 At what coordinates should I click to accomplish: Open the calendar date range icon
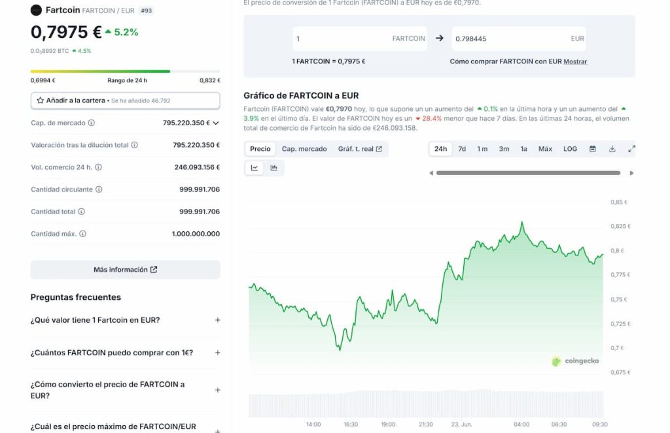pyautogui.click(x=593, y=149)
